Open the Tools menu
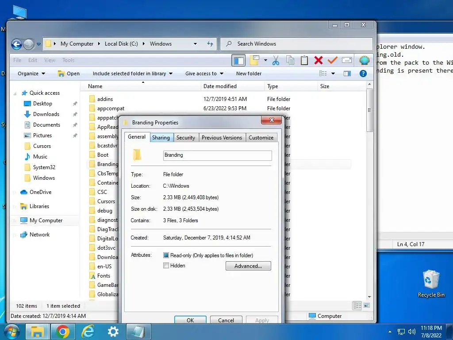Viewport: 453px width, 340px height. [x=69, y=60]
